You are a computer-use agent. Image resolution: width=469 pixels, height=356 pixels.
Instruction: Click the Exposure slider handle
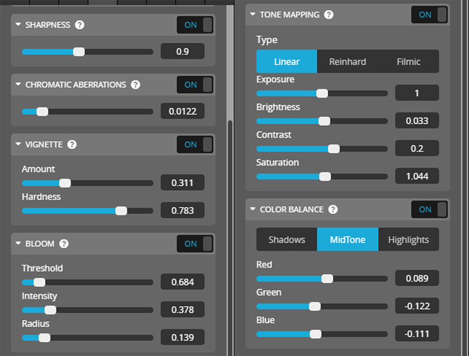(x=322, y=93)
